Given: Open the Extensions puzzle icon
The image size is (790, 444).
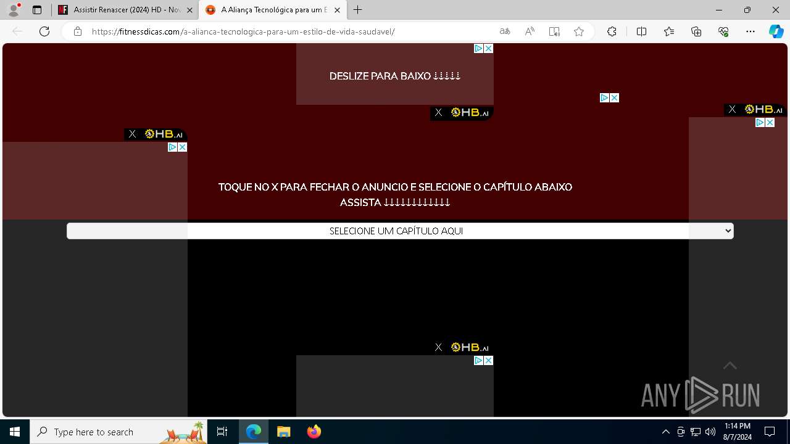Looking at the screenshot, I should pos(612,31).
